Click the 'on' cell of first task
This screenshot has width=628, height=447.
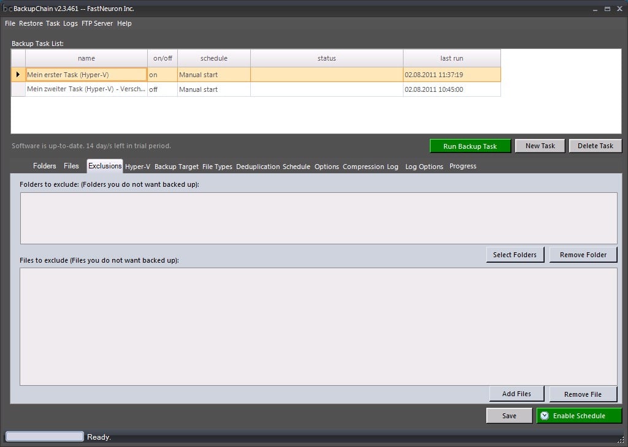[x=163, y=75]
